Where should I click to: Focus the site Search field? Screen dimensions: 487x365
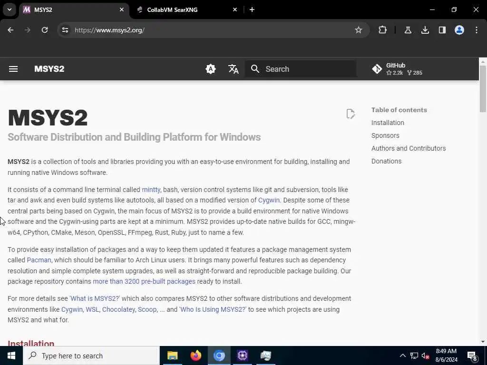(x=301, y=69)
